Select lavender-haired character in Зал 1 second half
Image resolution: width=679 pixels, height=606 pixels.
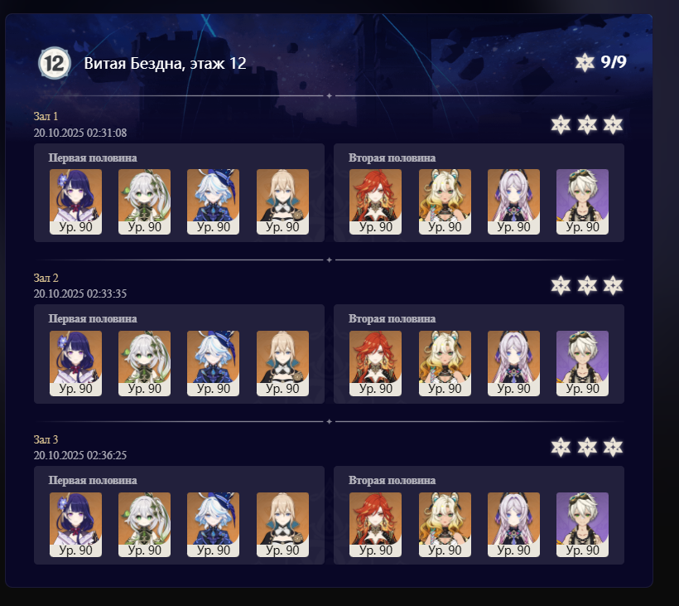point(513,201)
